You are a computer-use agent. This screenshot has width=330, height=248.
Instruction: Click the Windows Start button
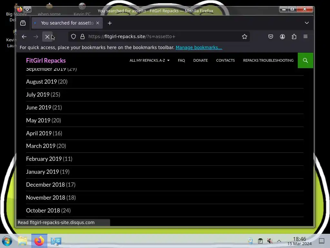(x=7, y=241)
